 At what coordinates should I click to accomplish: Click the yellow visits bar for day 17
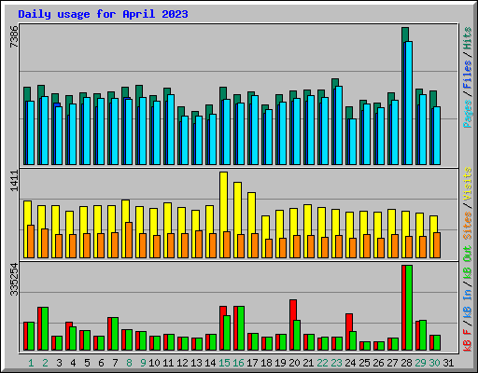click(x=251, y=225)
